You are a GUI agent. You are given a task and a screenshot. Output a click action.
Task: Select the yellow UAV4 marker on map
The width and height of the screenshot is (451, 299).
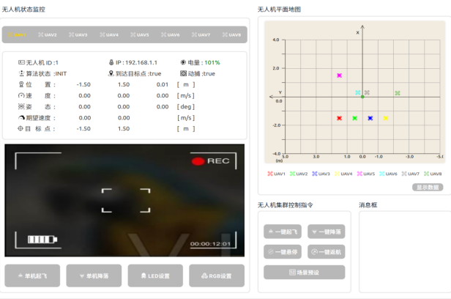click(386, 118)
